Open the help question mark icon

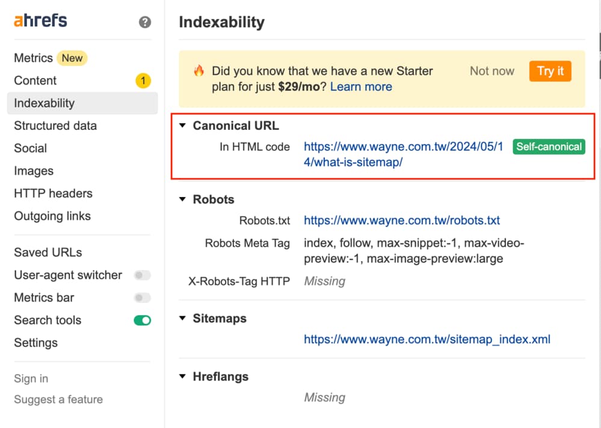coord(145,22)
